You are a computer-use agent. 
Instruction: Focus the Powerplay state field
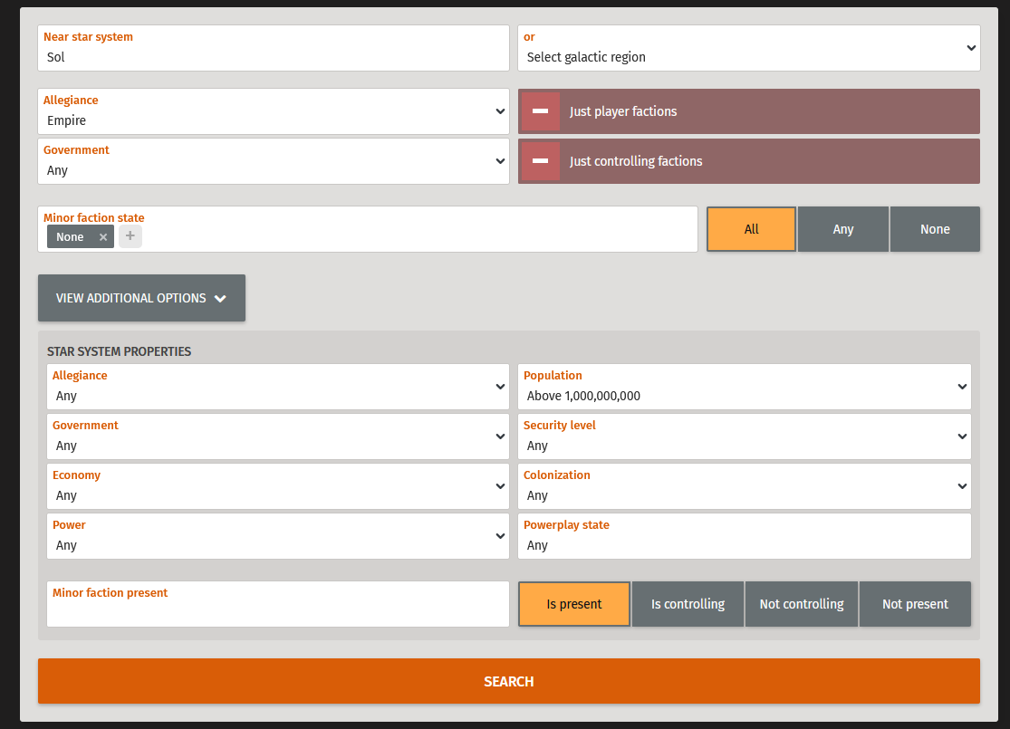[744, 536]
